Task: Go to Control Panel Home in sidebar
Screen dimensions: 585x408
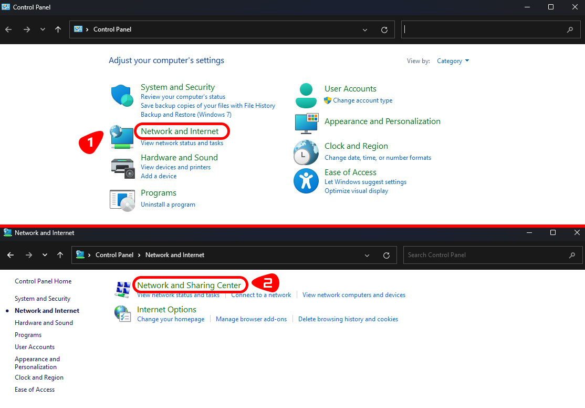Action: [43, 281]
